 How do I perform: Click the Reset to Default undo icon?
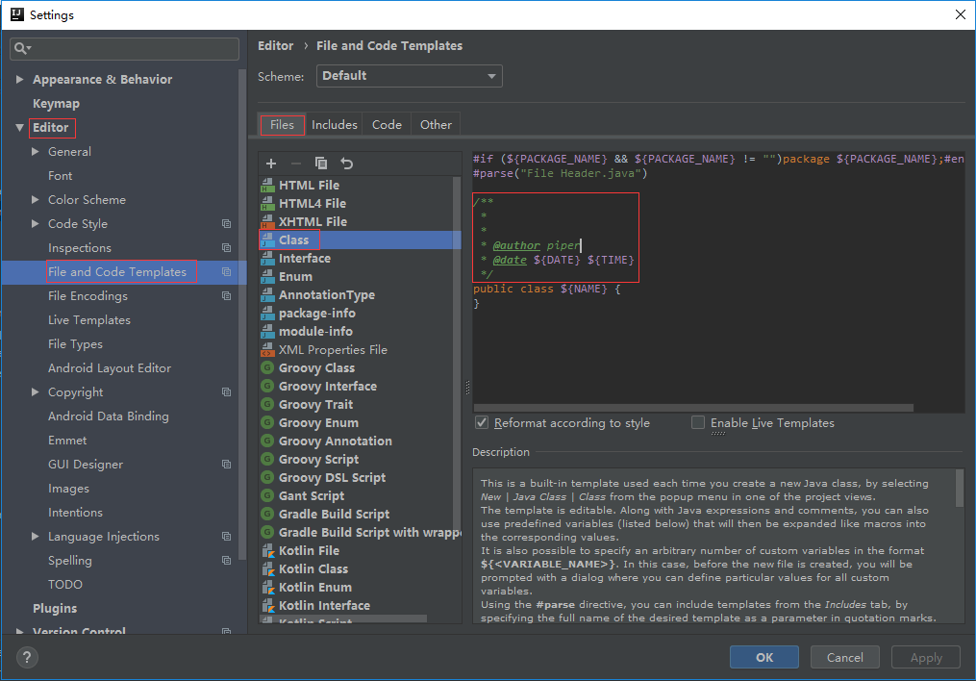pyautogui.click(x=347, y=164)
